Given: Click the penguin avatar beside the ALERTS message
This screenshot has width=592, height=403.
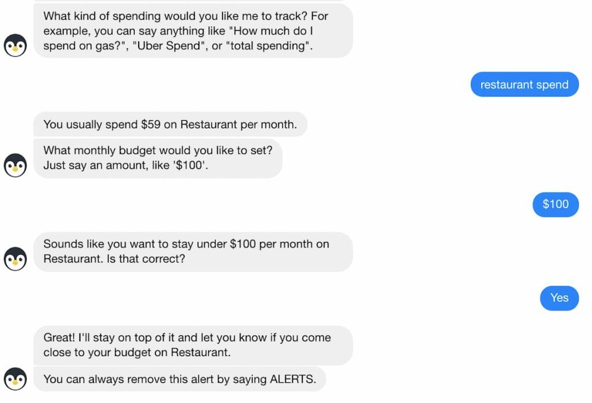Looking at the screenshot, I should coord(15,379).
